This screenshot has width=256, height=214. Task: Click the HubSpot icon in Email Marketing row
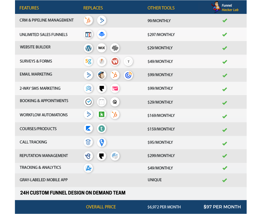(x=115, y=75)
